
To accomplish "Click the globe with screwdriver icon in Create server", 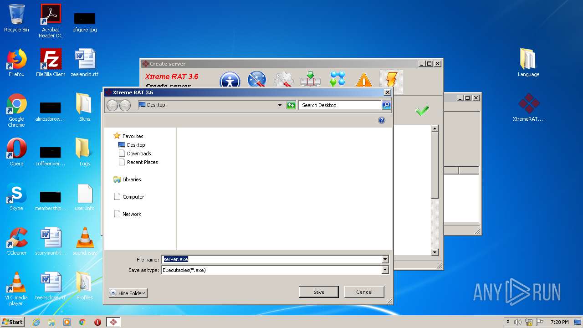I will click(x=256, y=80).
